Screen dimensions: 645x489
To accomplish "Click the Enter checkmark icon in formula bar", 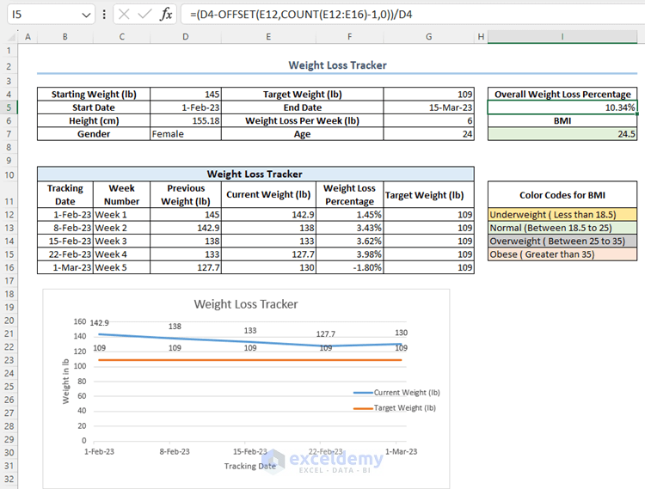I will (144, 15).
